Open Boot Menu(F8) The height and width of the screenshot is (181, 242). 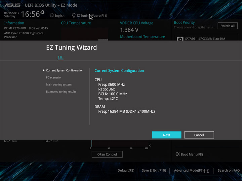(192, 155)
